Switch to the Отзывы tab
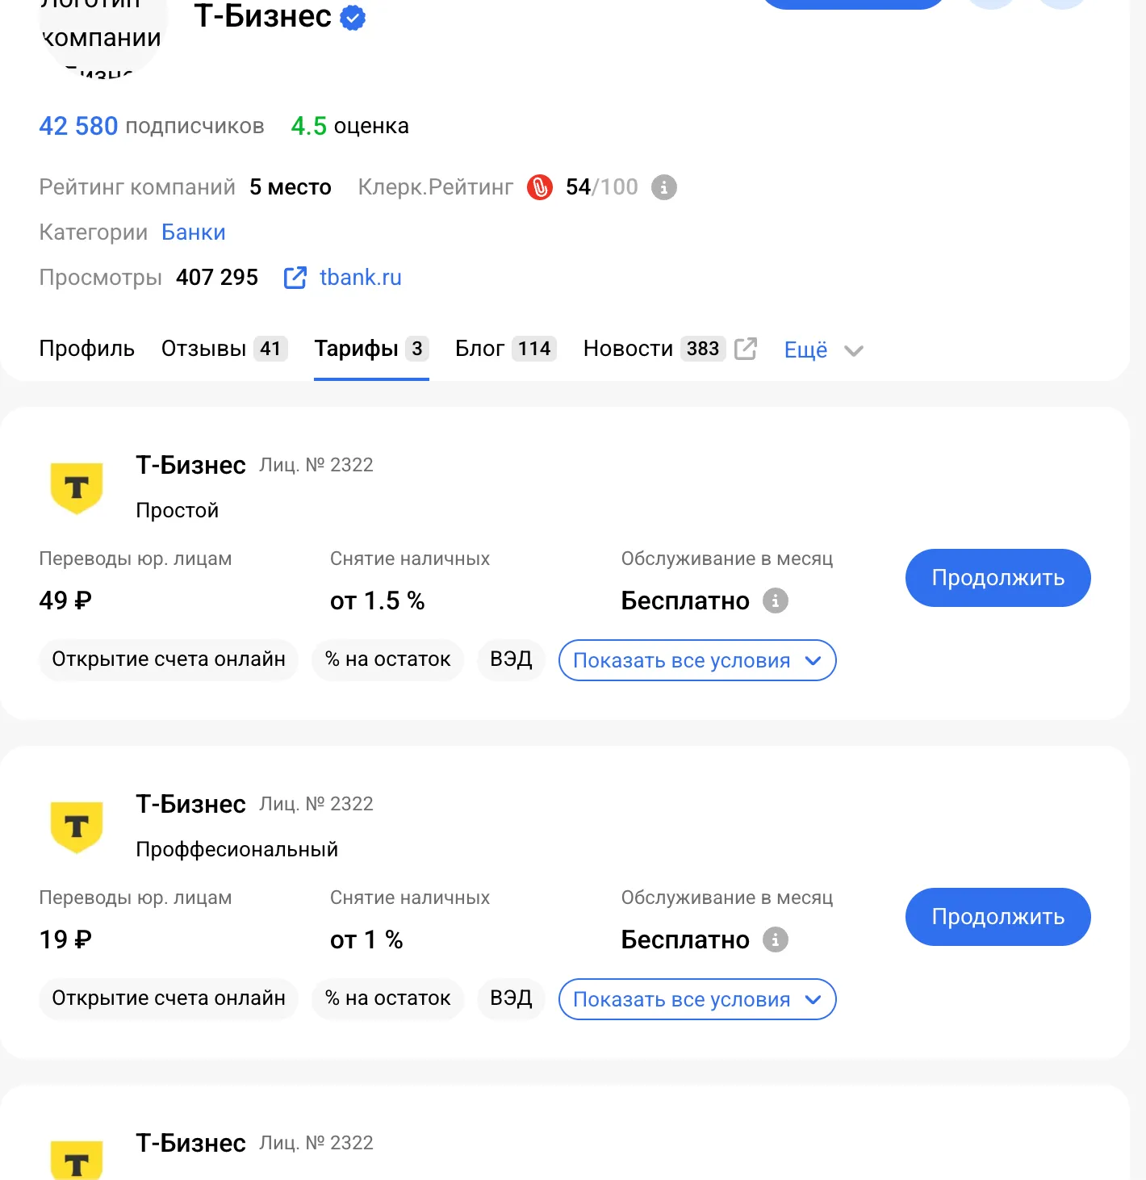Image resolution: width=1146 pixels, height=1180 pixels. click(x=224, y=349)
